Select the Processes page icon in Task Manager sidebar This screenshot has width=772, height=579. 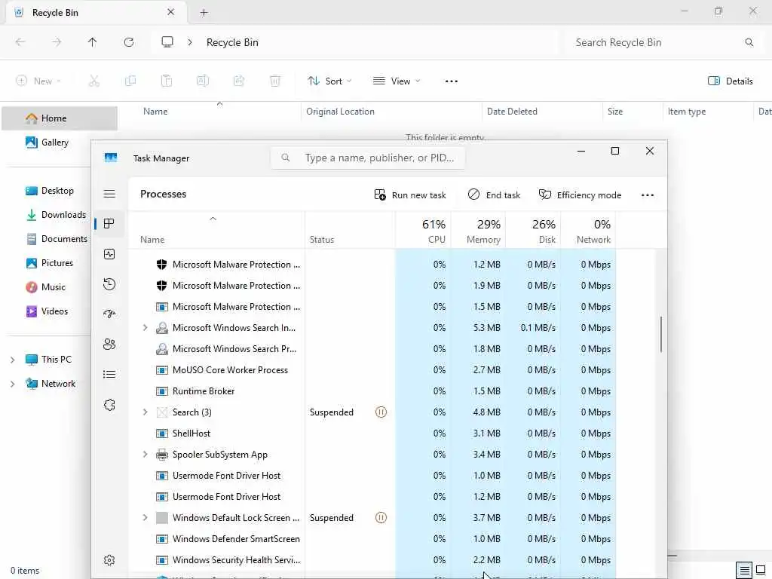point(109,224)
